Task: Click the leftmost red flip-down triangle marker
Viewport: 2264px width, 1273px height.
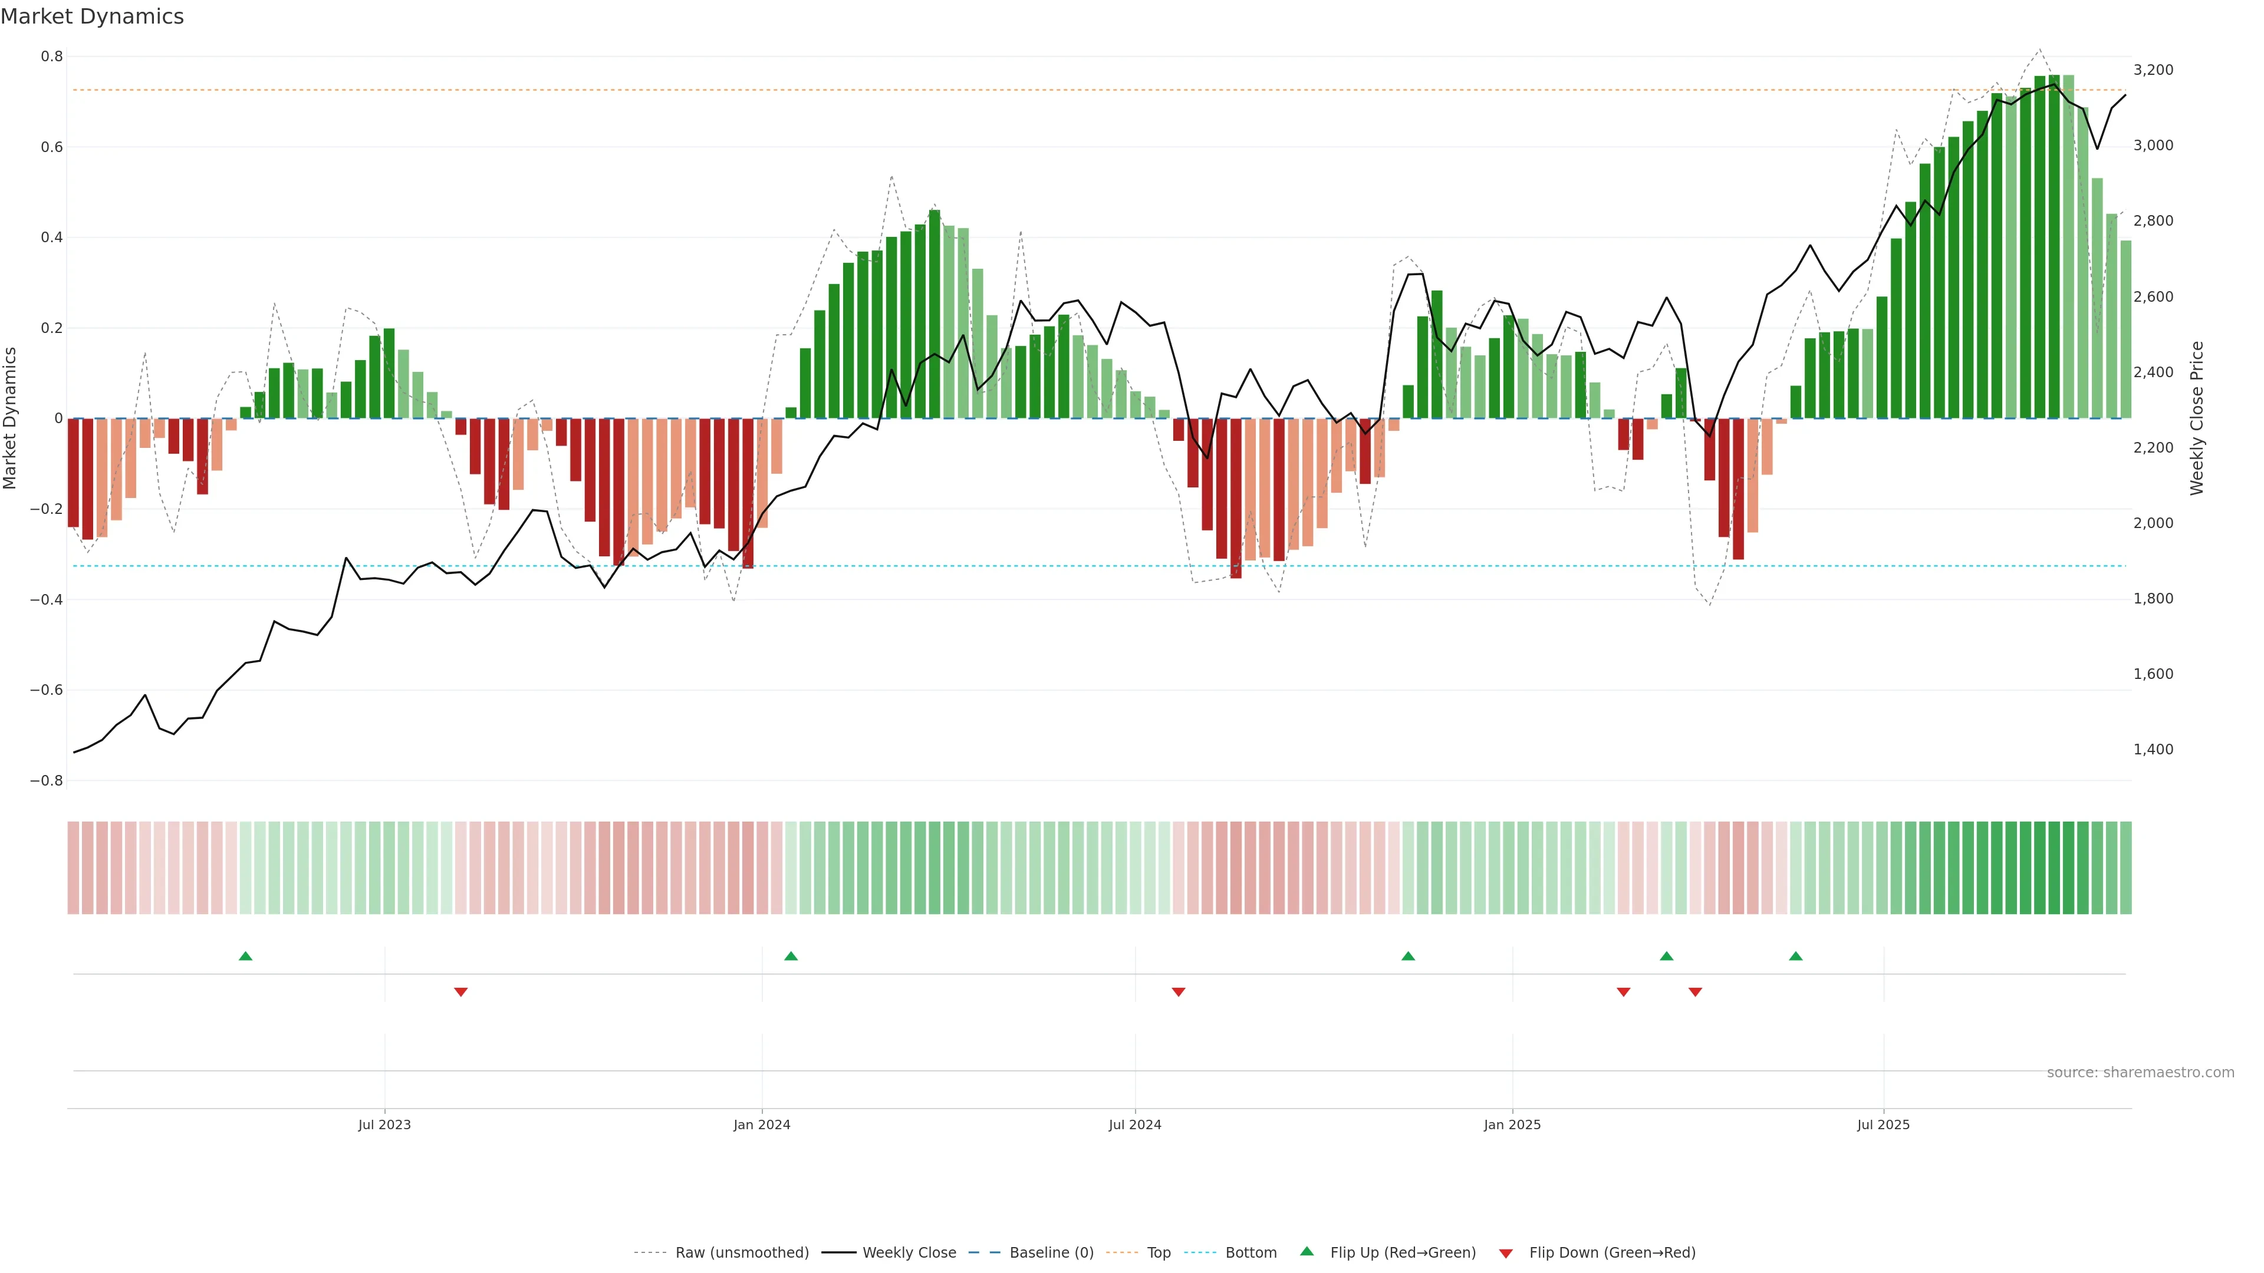Action: (460, 992)
